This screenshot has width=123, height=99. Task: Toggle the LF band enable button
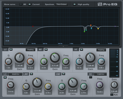point(11,49)
